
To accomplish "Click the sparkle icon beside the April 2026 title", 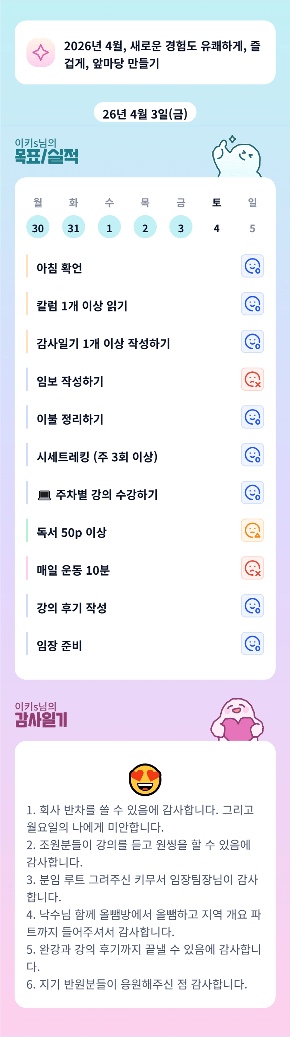I will tap(41, 52).
